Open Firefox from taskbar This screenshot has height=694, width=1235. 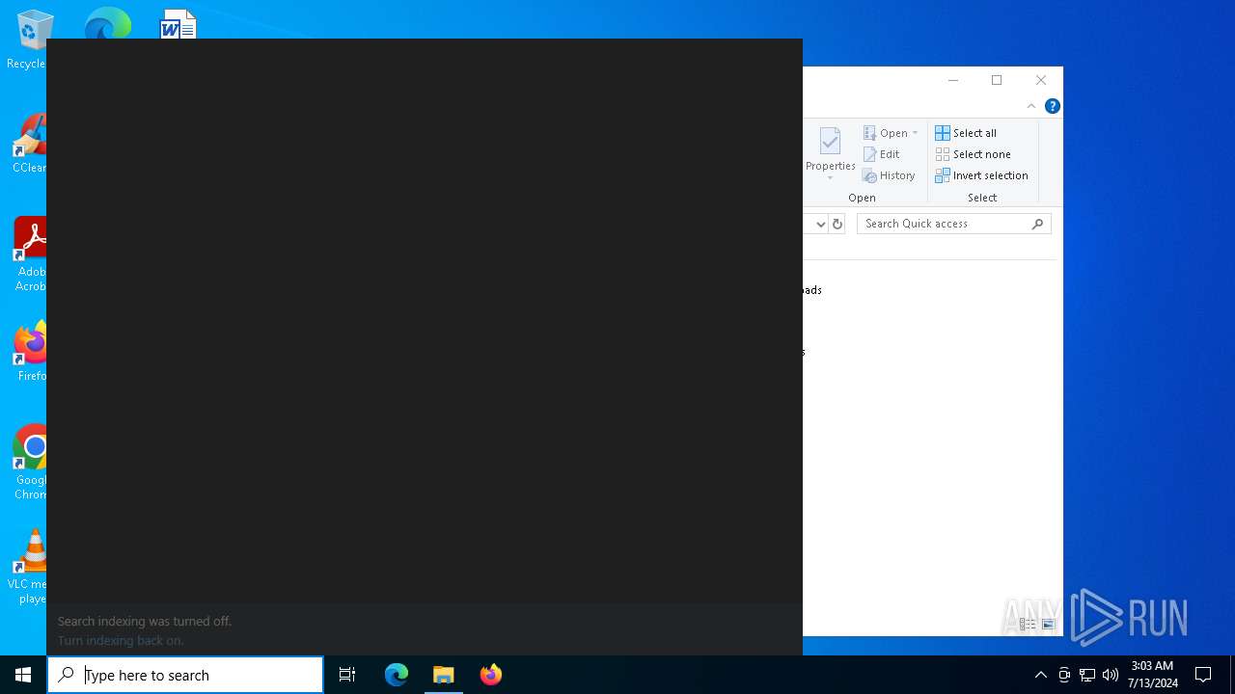click(491, 675)
